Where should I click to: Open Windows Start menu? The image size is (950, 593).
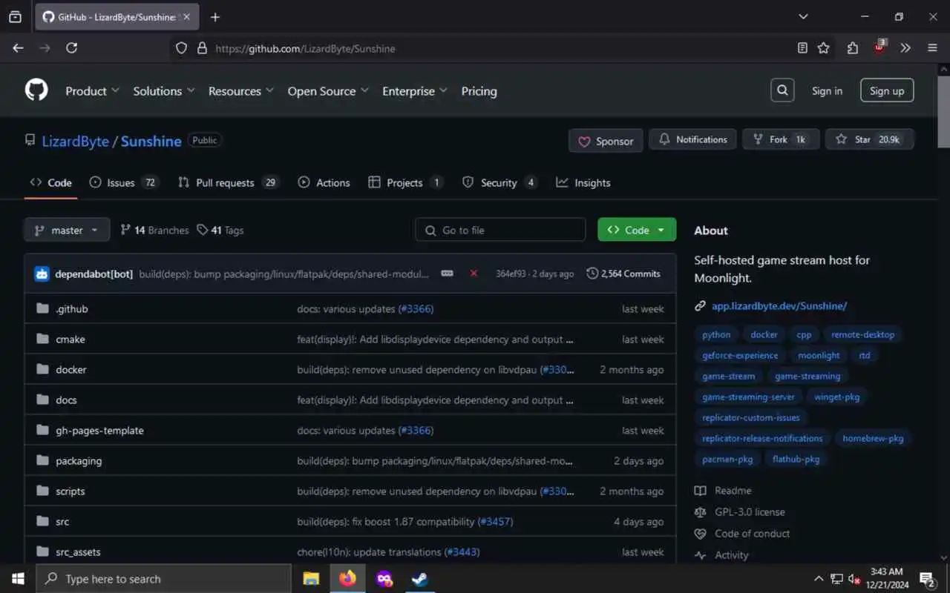(18, 579)
